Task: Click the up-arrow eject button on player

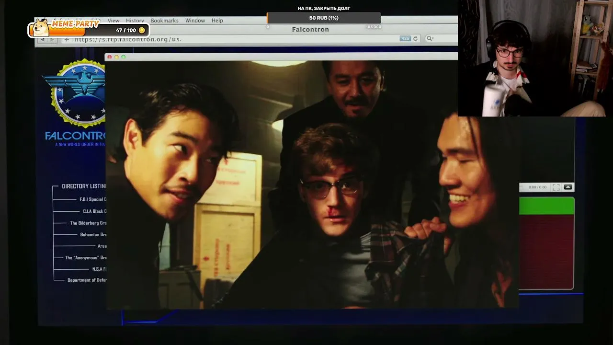Action: pos(568,187)
